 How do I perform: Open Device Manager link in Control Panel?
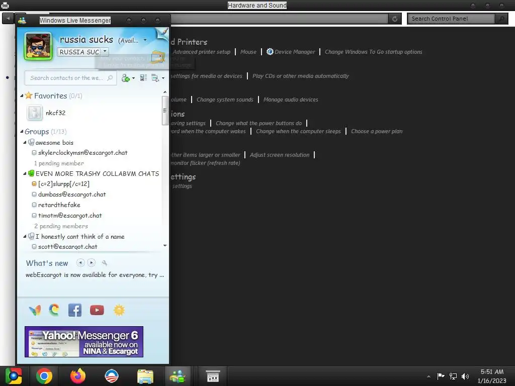[295, 52]
